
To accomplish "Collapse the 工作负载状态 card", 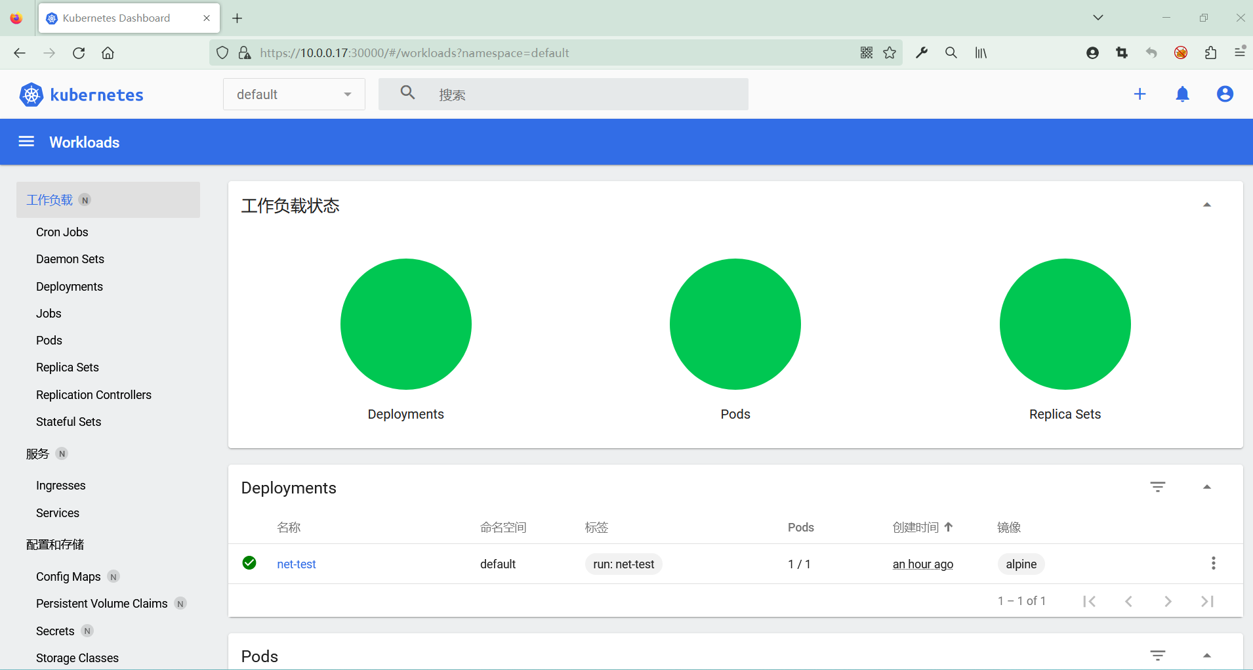I will click(1207, 205).
